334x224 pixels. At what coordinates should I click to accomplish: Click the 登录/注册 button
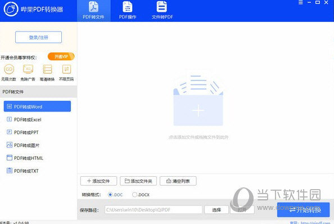click(x=39, y=37)
